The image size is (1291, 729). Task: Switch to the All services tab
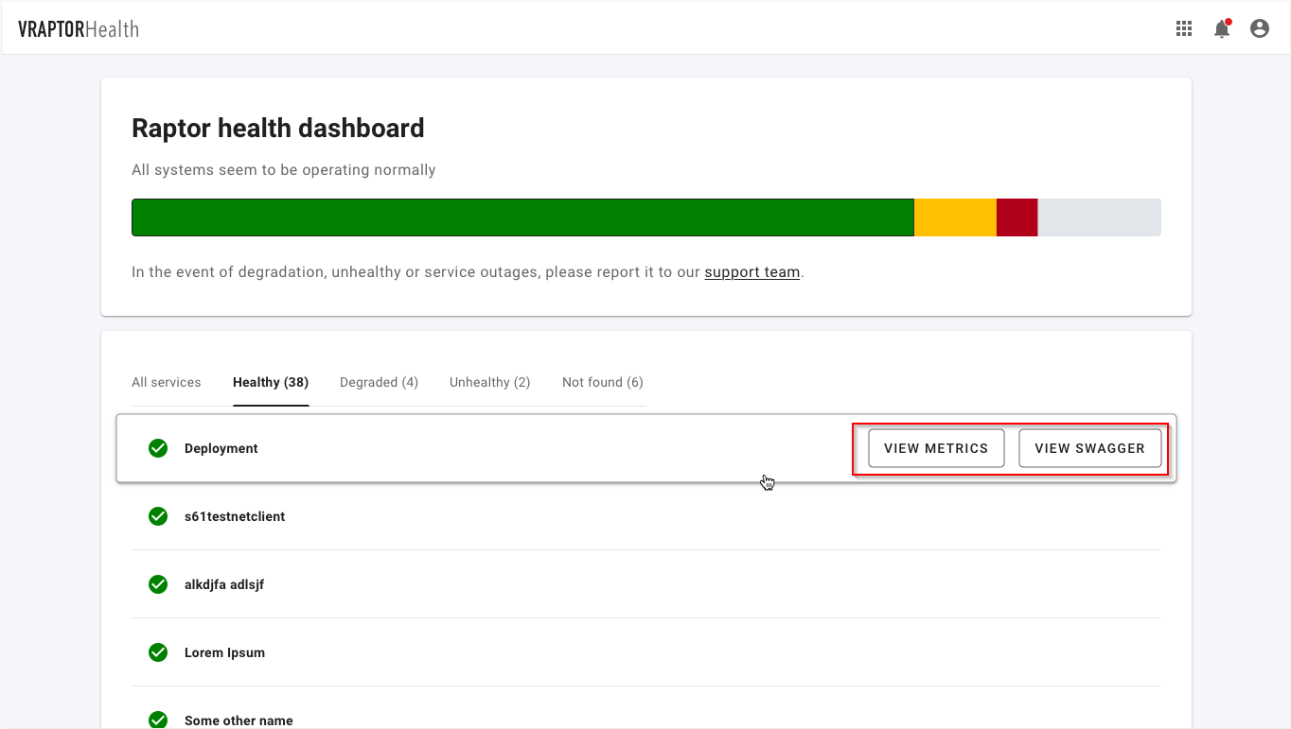coord(167,382)
